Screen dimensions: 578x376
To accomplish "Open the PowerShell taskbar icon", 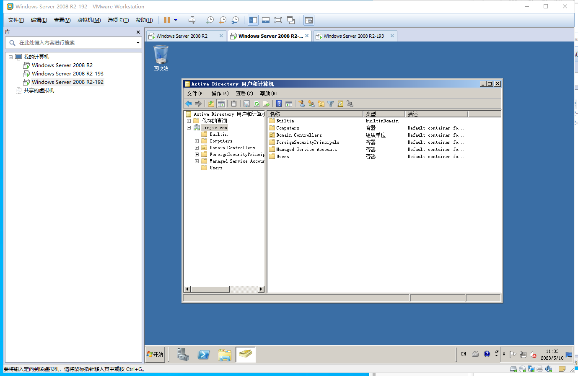I will pyautogui.click(x=204, y=355).
